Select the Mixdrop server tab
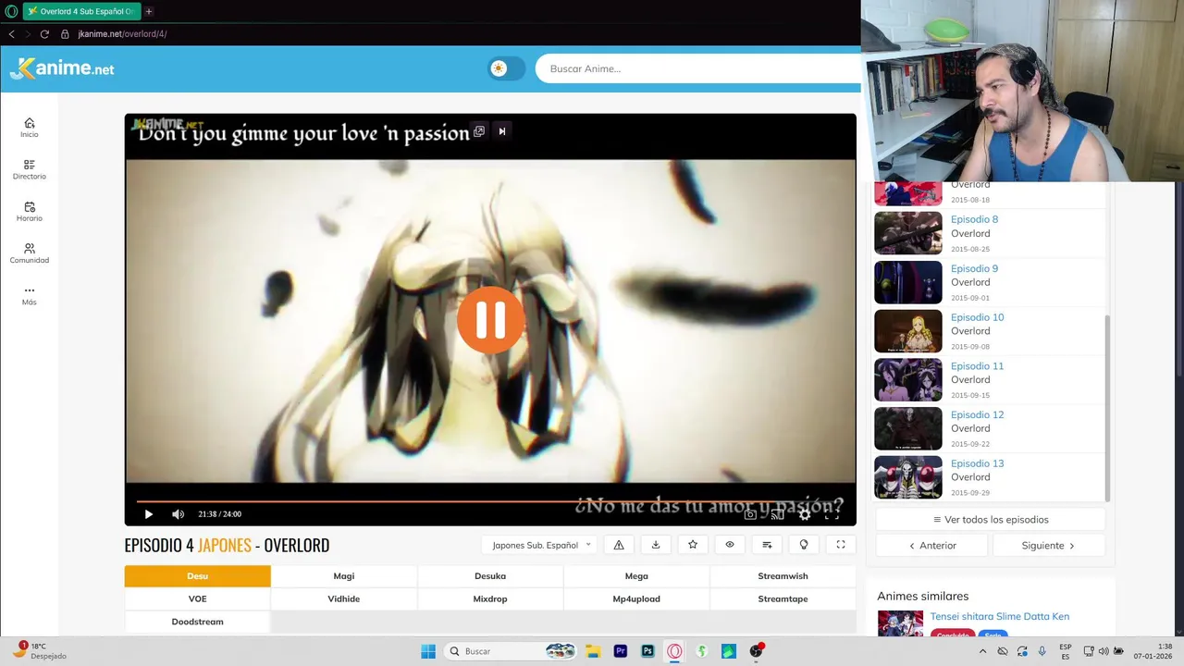The width and height of the screenshot is (1184, 666). (490, 598)
